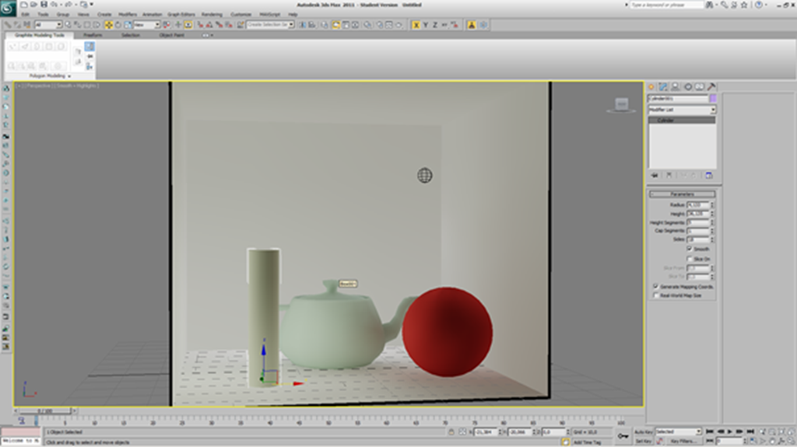The width and height of the screenshot is (797, 447).
Task: Click the 3ds Max application logo button
Action: pos(9,9)
